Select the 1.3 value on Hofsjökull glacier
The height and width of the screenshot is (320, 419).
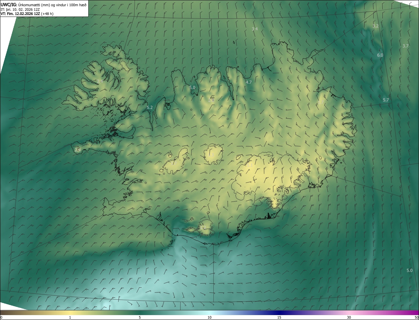[211, 155]
